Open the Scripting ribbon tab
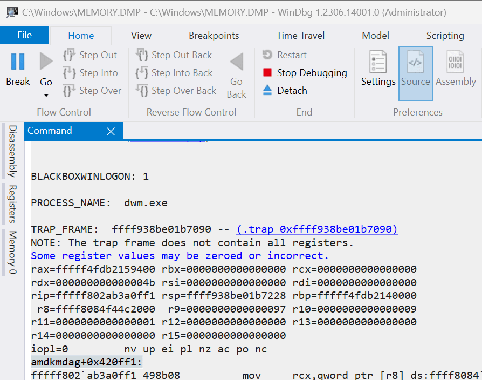The image size is (482, 380). coord(445,36)
